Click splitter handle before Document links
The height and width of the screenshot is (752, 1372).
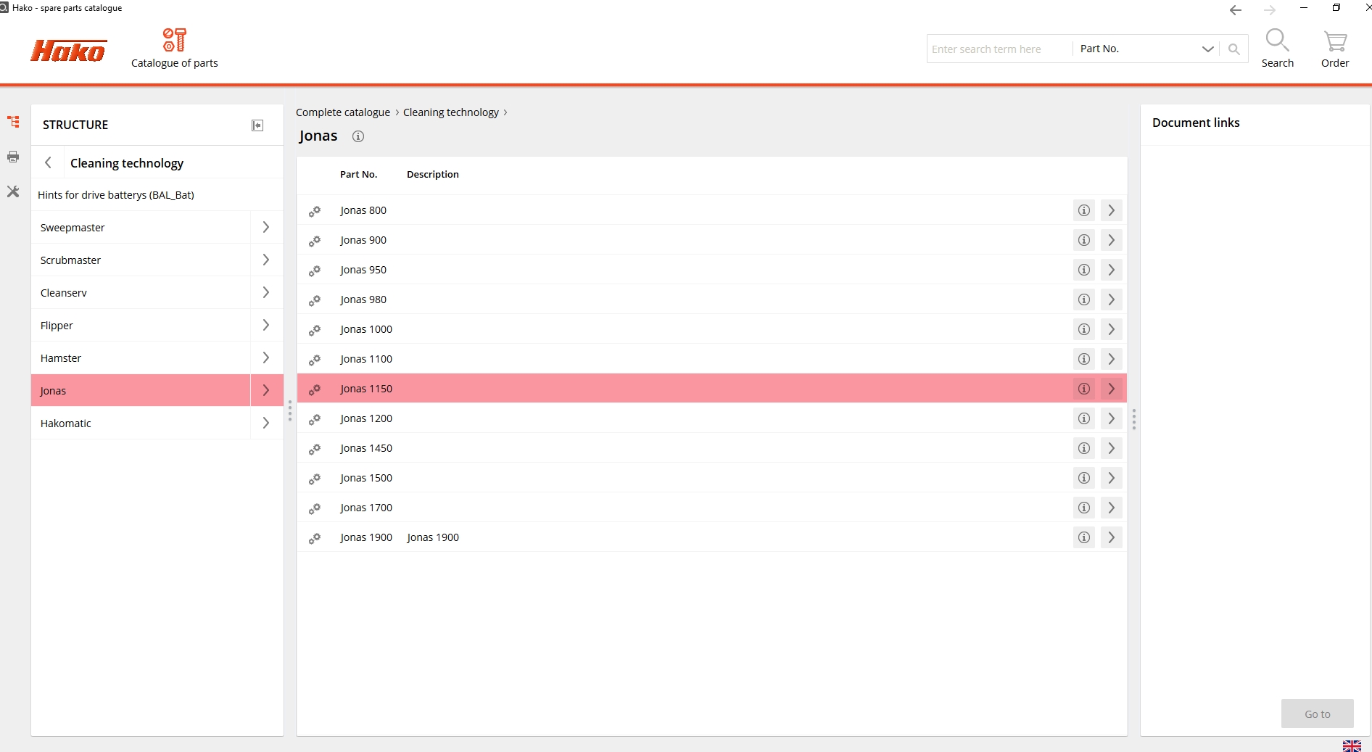pos(1133,419)
